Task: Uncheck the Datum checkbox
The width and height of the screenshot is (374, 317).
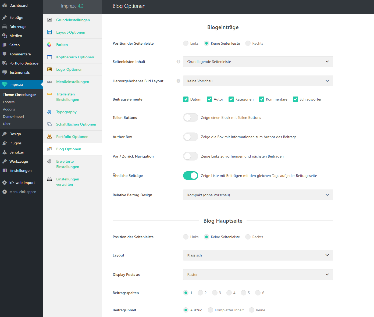Action: coord(186,99)
